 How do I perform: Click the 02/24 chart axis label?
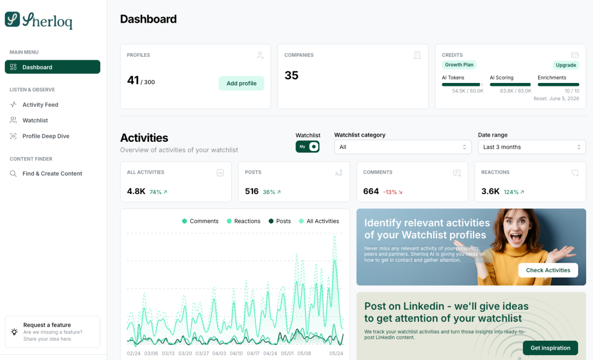point(134,354)
